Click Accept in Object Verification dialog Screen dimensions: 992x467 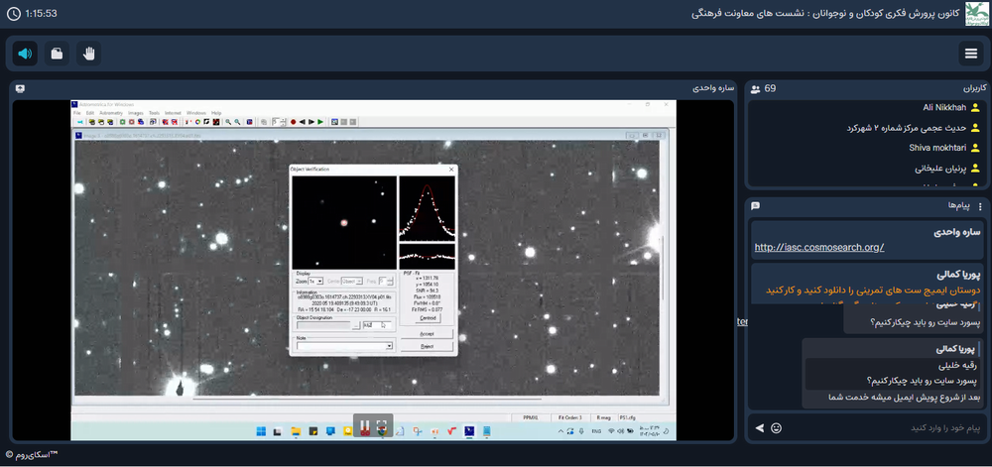[427, 334]
